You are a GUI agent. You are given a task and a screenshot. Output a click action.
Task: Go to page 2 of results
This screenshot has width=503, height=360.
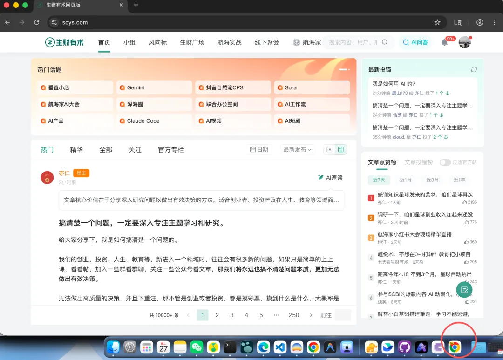pos(217,315)
